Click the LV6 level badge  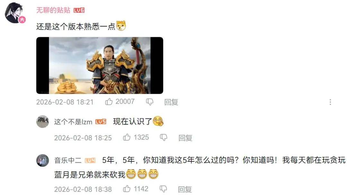pos(79,10)
